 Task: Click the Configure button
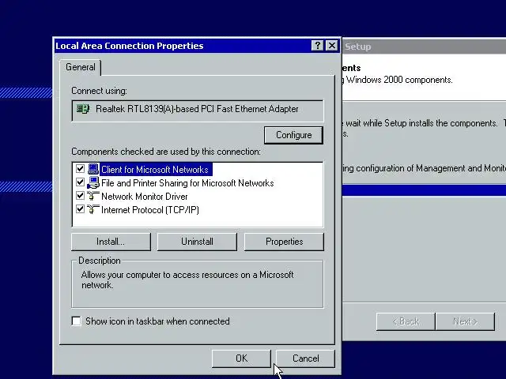pos(293,135)
